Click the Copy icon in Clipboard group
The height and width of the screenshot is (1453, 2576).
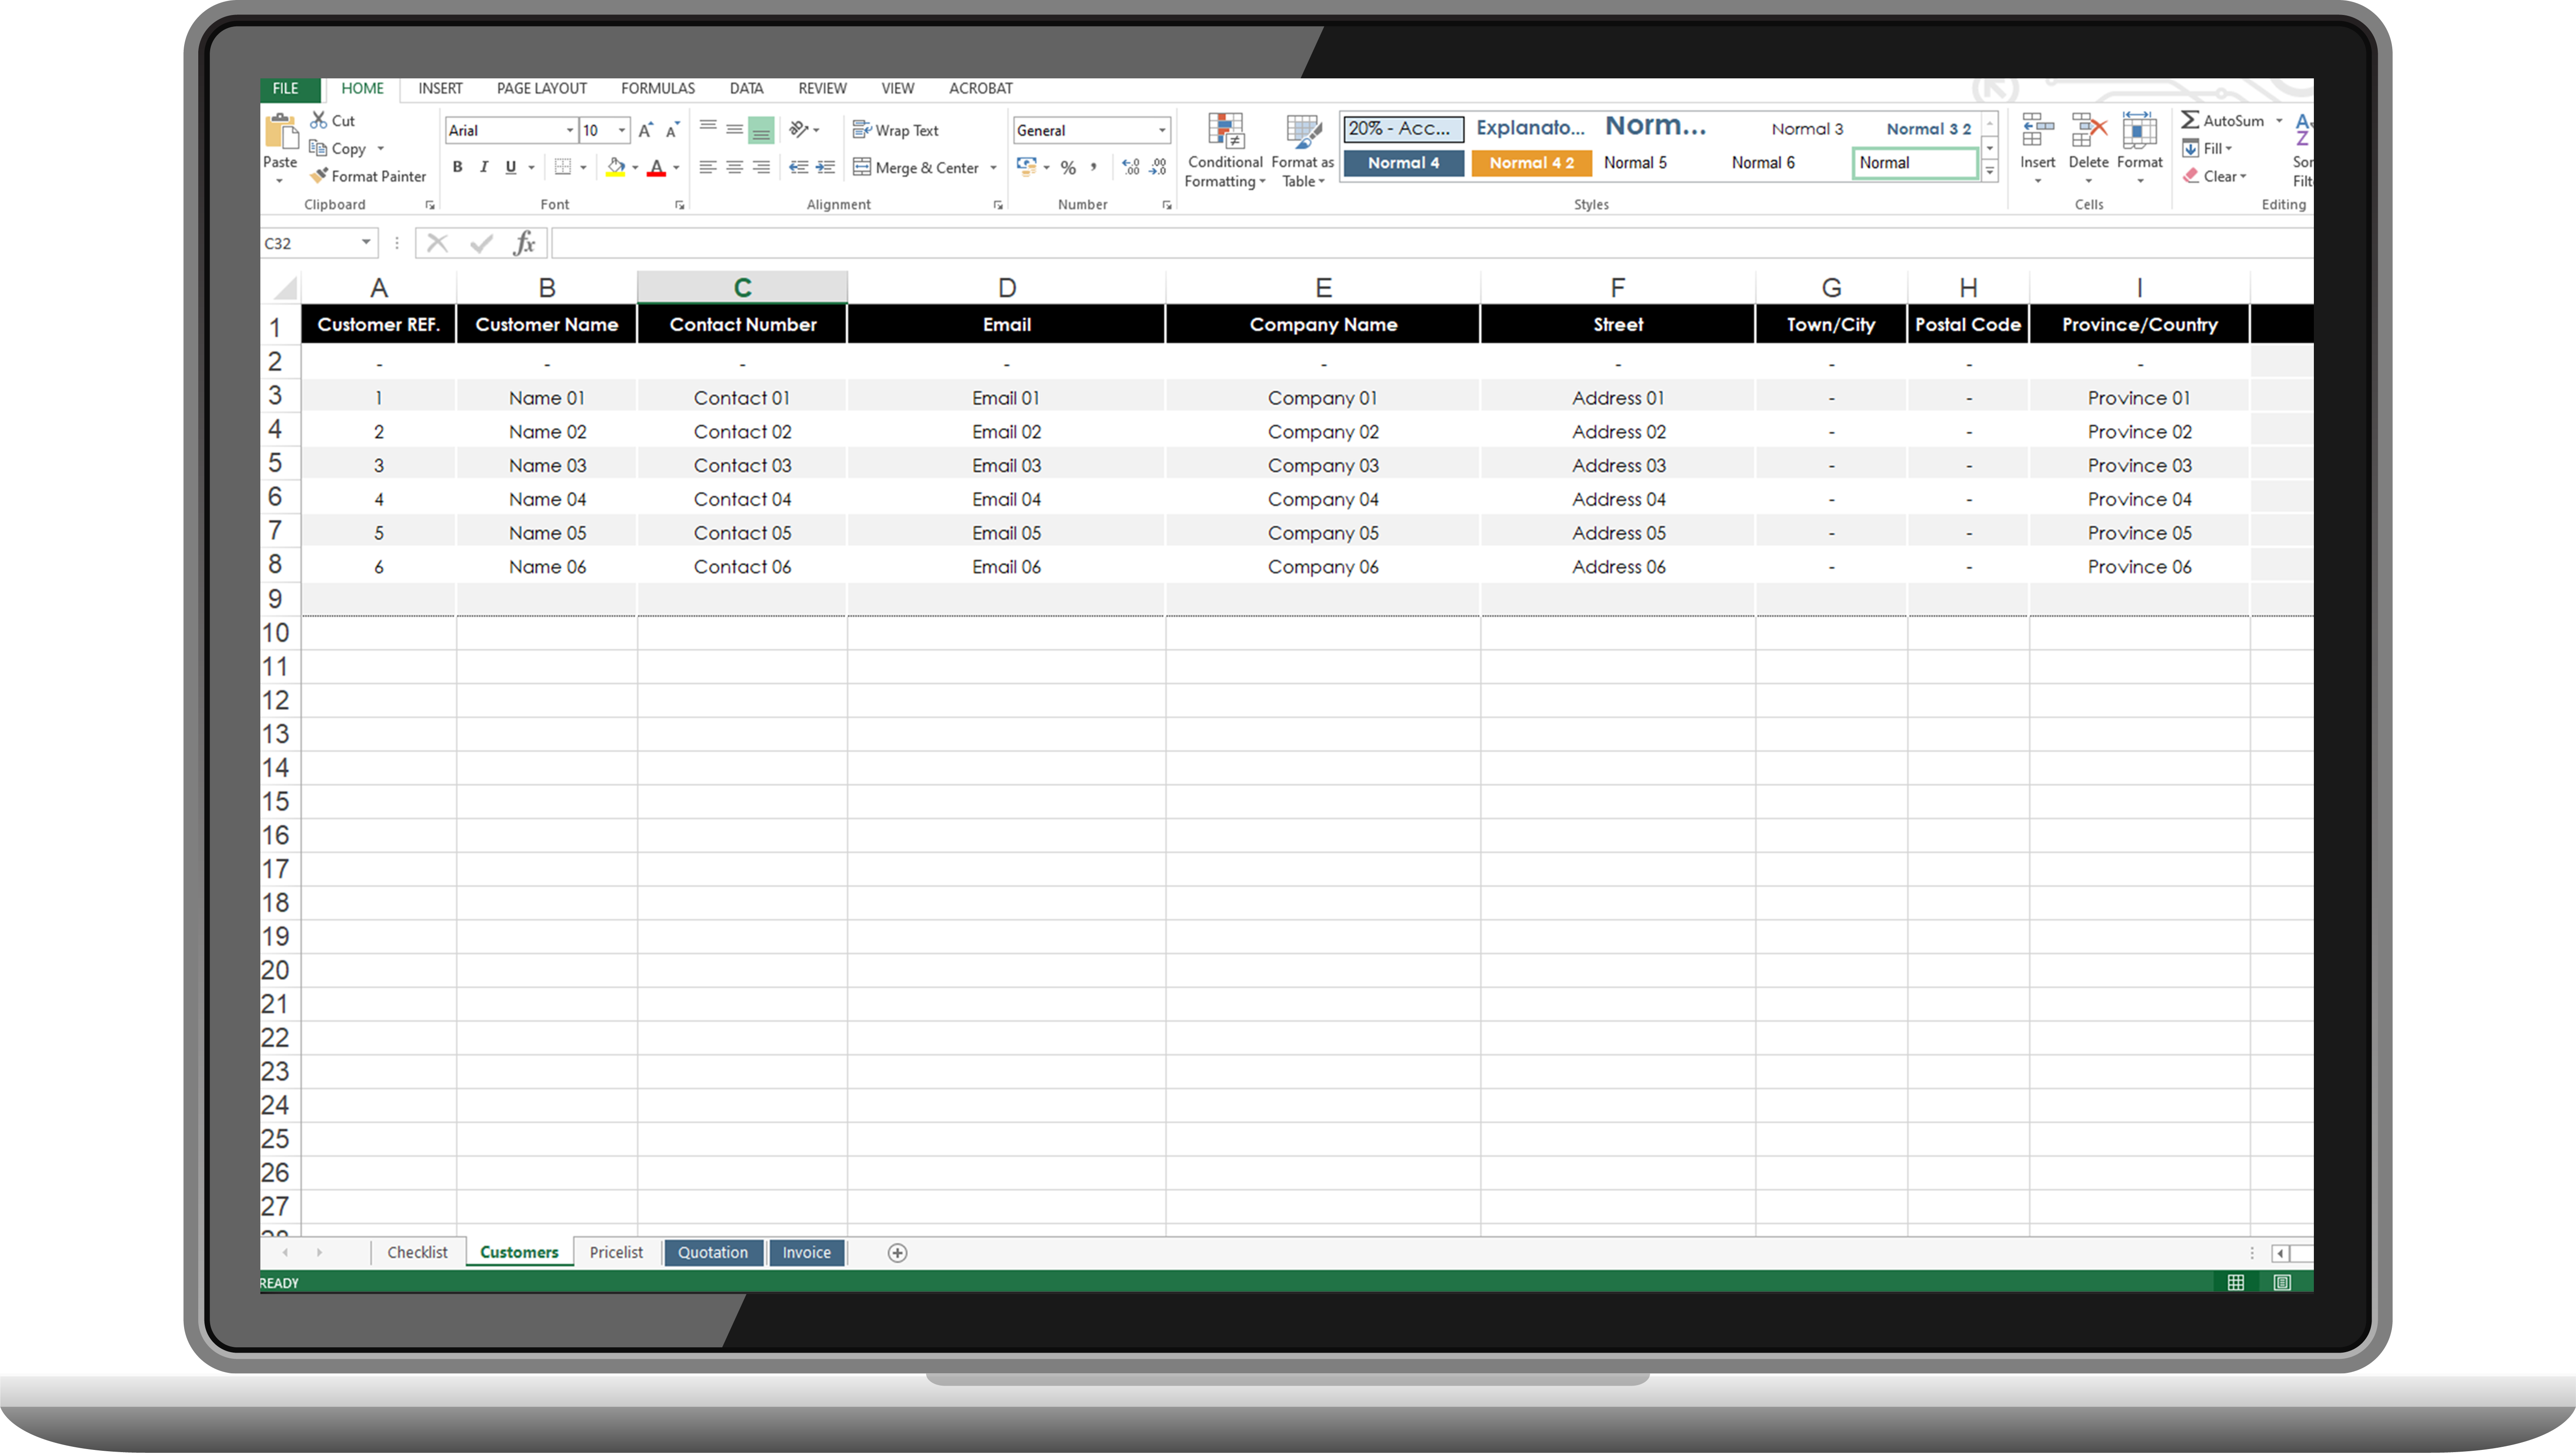tap(318, 147)
